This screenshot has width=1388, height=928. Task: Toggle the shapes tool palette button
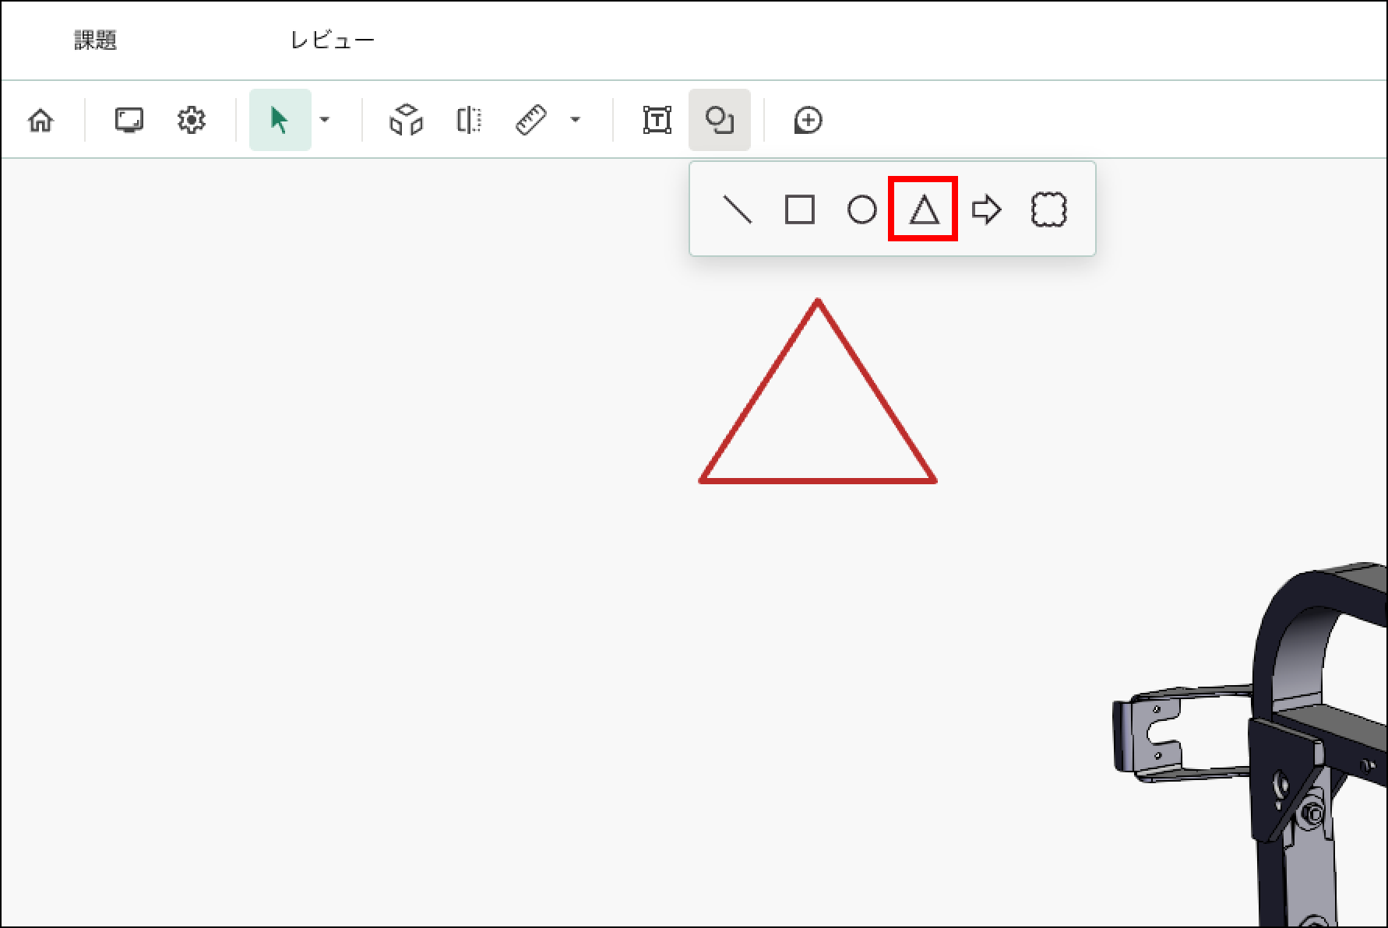pyautogui.click(x=719, y=121)
